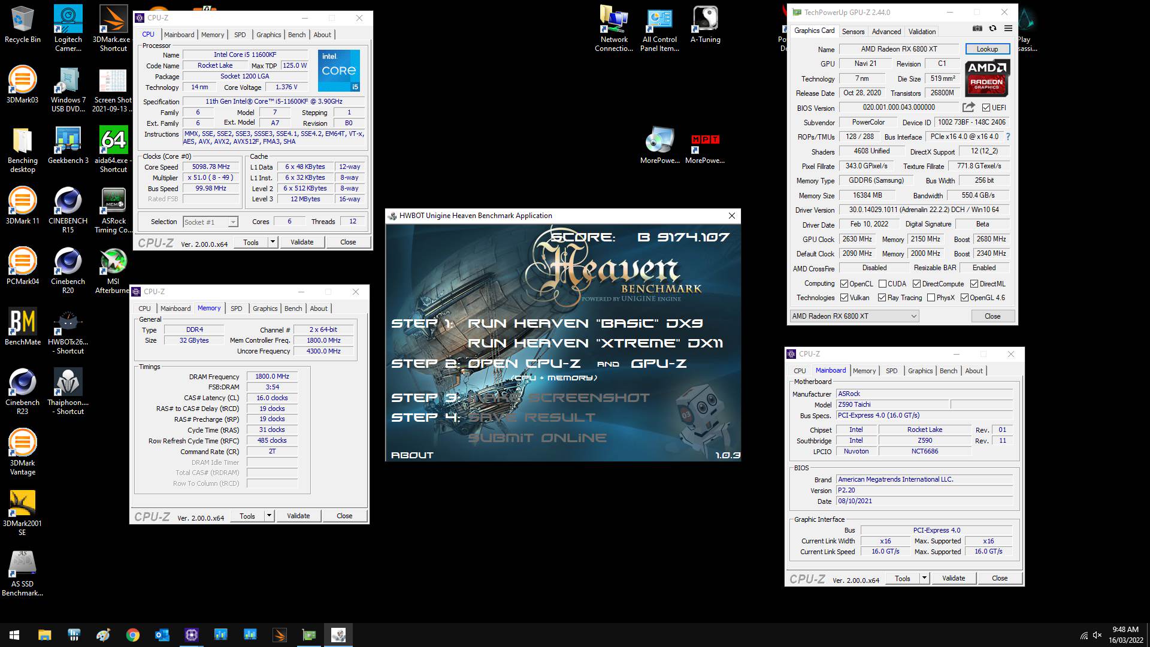Click Close button in GPU-Z
This screenshot has width=1150, height=647.
[992, 316]
